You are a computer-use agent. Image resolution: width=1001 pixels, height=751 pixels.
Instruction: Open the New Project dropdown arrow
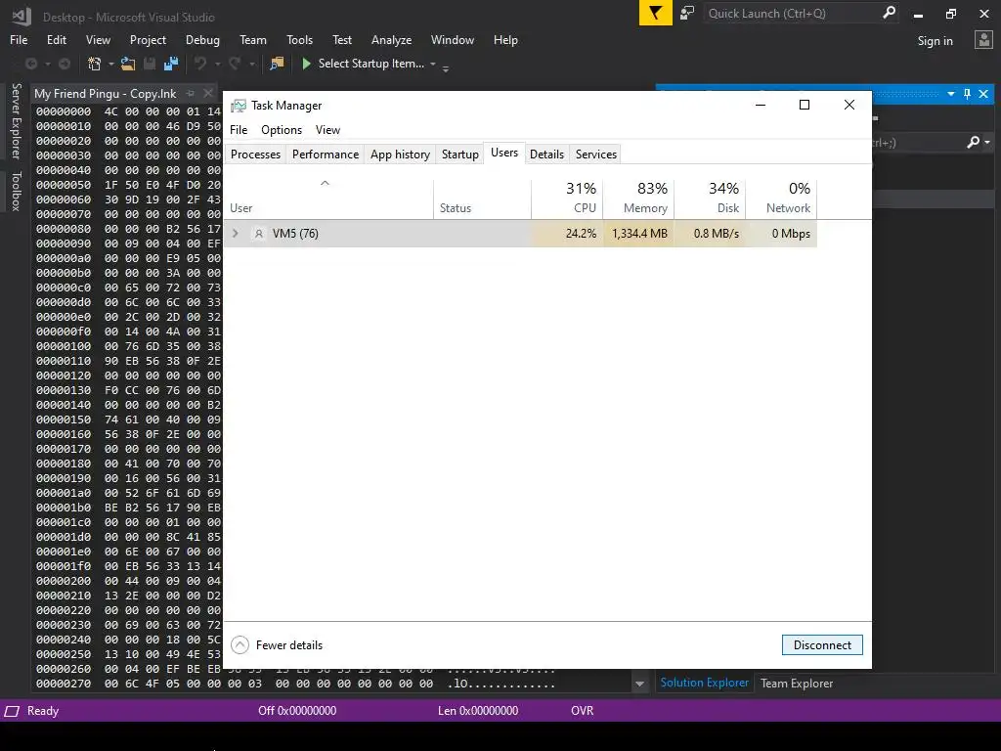tap(111, 64)
